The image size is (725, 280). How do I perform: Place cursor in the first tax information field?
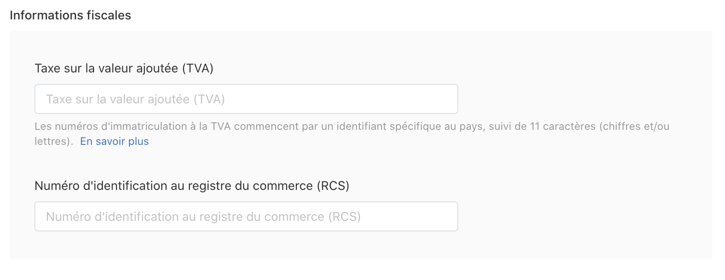(x=246, y=99)
